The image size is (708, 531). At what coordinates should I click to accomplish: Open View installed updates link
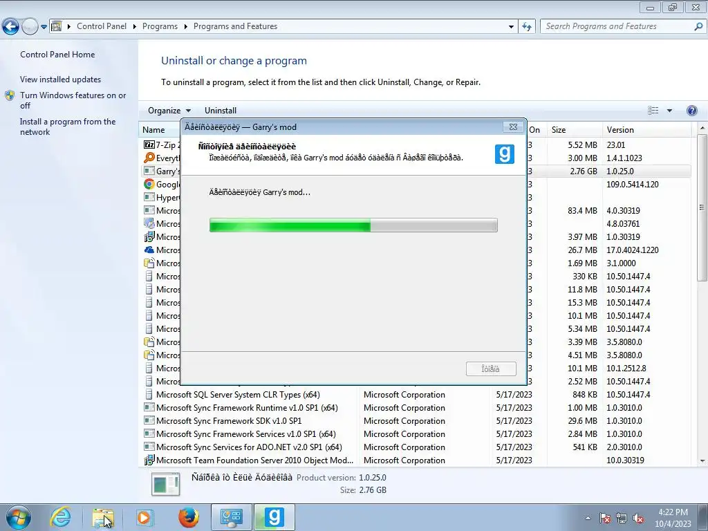click(x=61, y=80)
